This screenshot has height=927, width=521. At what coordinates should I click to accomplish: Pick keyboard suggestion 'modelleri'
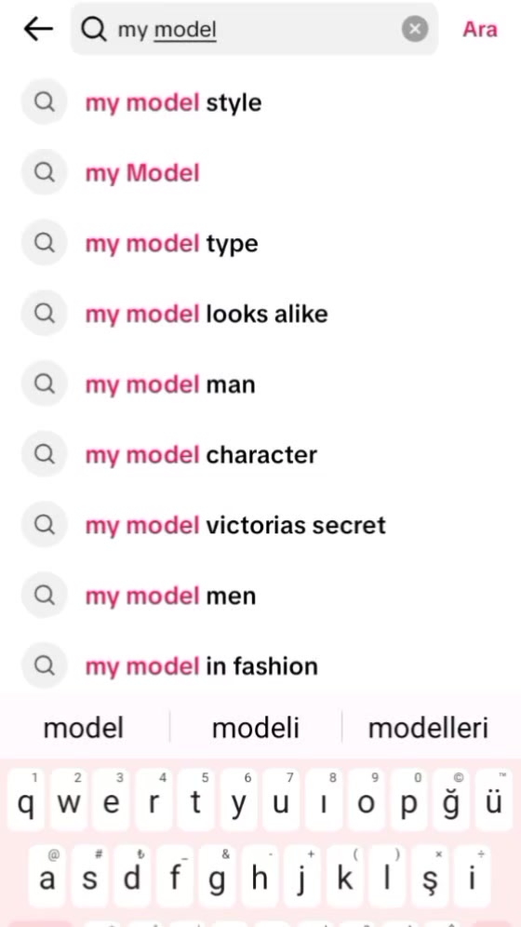tap(428, 728)
